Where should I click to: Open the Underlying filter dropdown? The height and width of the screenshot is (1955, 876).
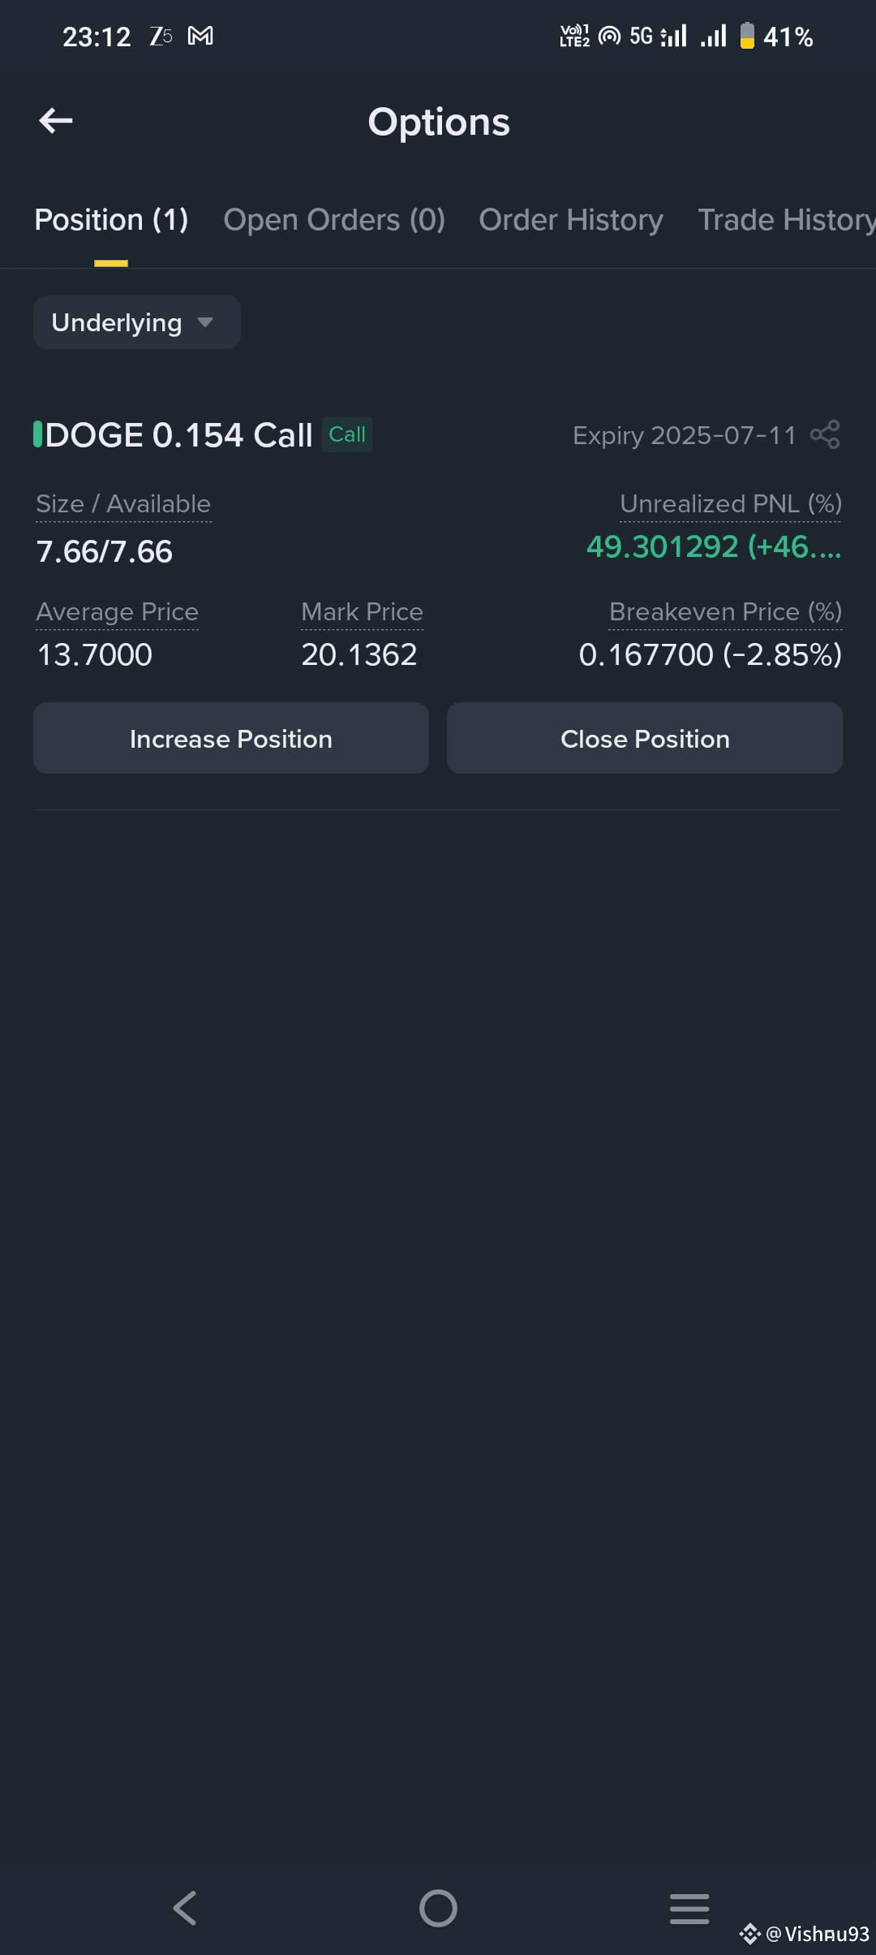click(137, 322)
